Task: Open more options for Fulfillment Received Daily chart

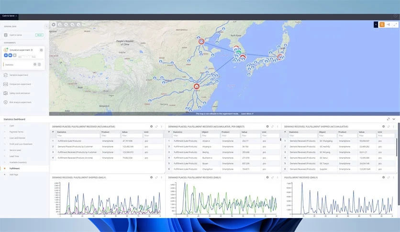Action: (x=393, y=177)
